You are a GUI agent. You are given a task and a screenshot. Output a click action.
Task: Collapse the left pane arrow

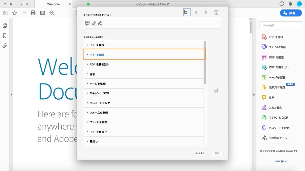click(x=12, y=95)
